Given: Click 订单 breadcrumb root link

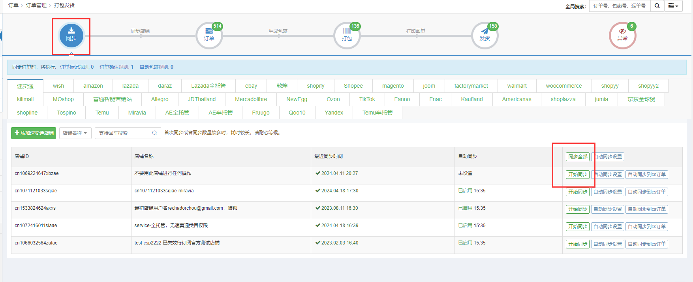Looking at the screenshot, I should (13, 6).
